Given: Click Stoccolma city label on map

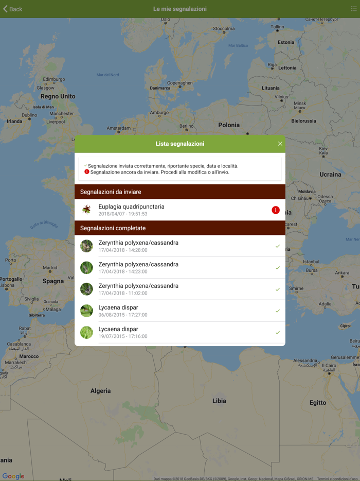Looking at the screenshot, I should tap(224, 28).
